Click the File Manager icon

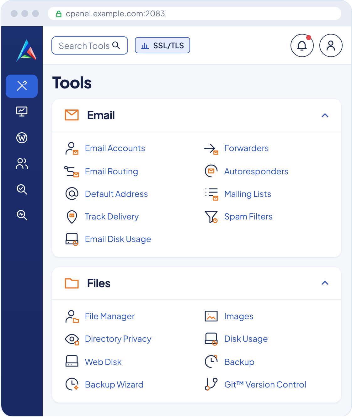coord(72,316)
